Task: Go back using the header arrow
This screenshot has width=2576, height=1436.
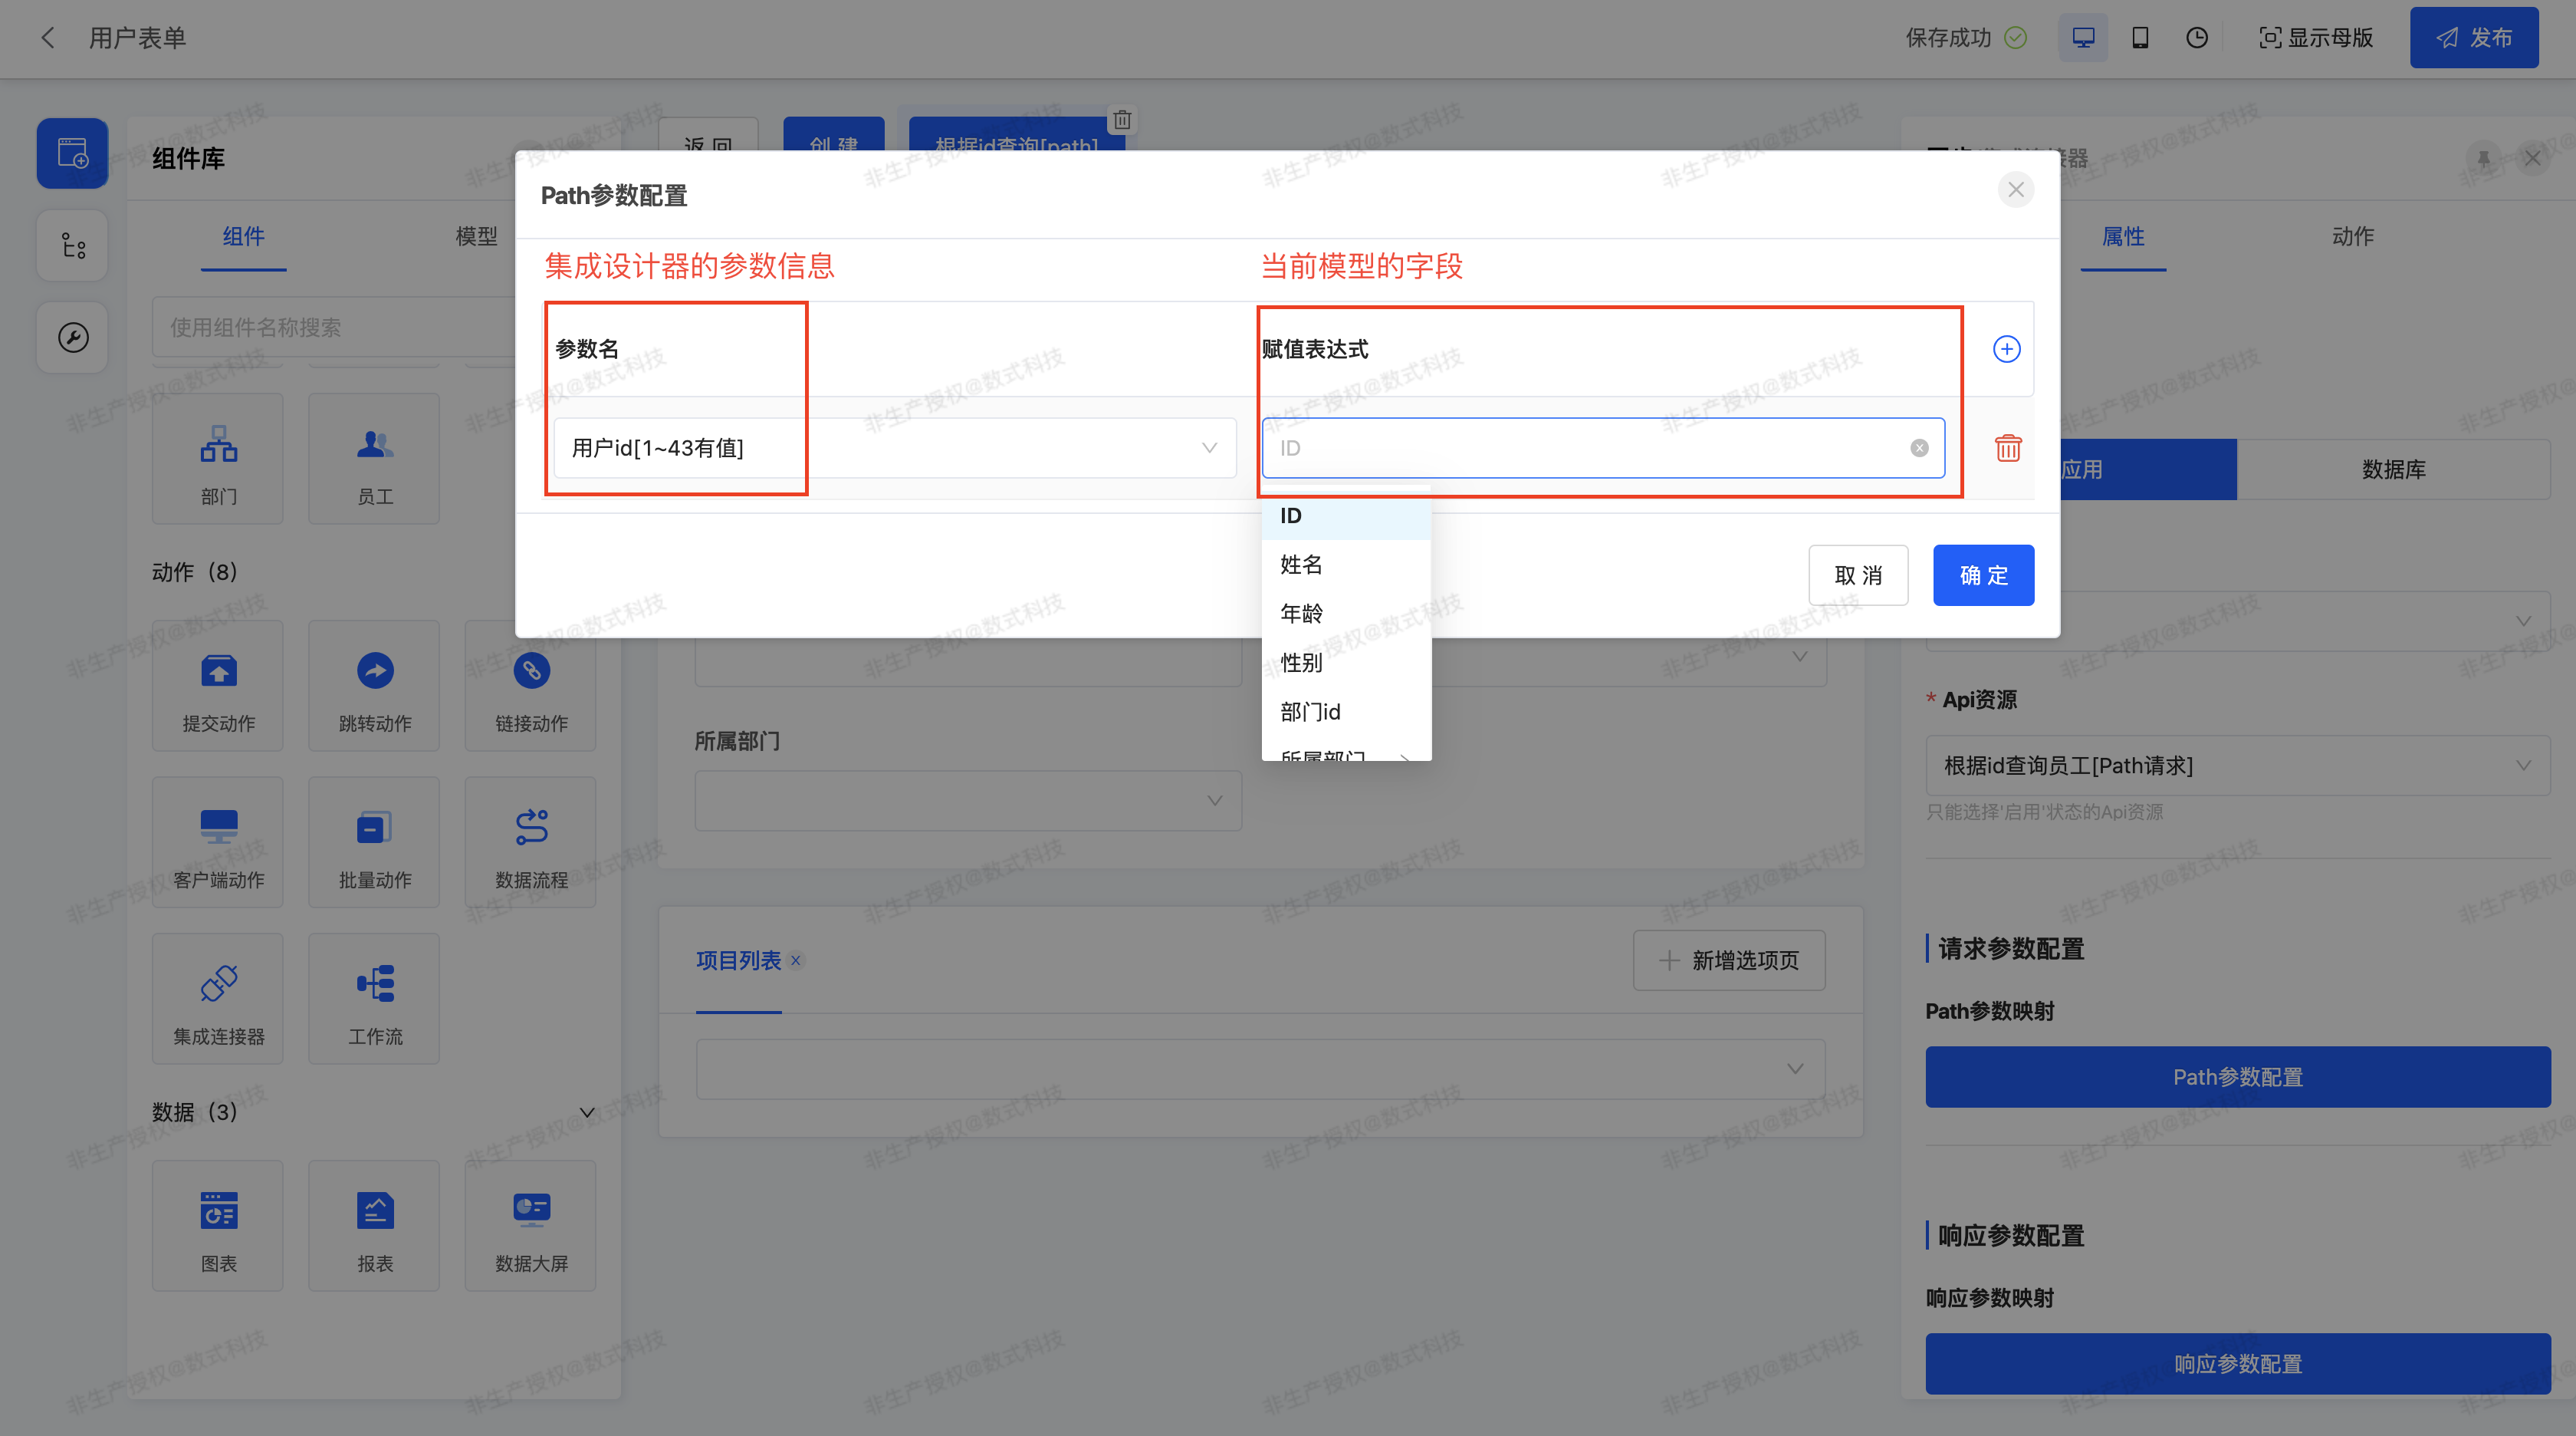Action: 48,38
